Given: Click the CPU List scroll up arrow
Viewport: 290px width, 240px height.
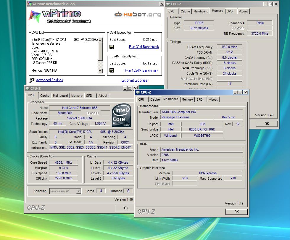Looking at the screenshot, I should [x=100, y=40].
